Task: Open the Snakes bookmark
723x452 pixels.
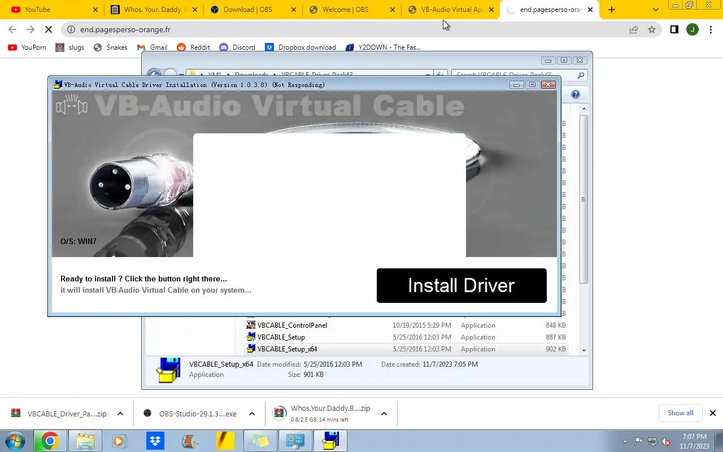Action: click(110, 47)
